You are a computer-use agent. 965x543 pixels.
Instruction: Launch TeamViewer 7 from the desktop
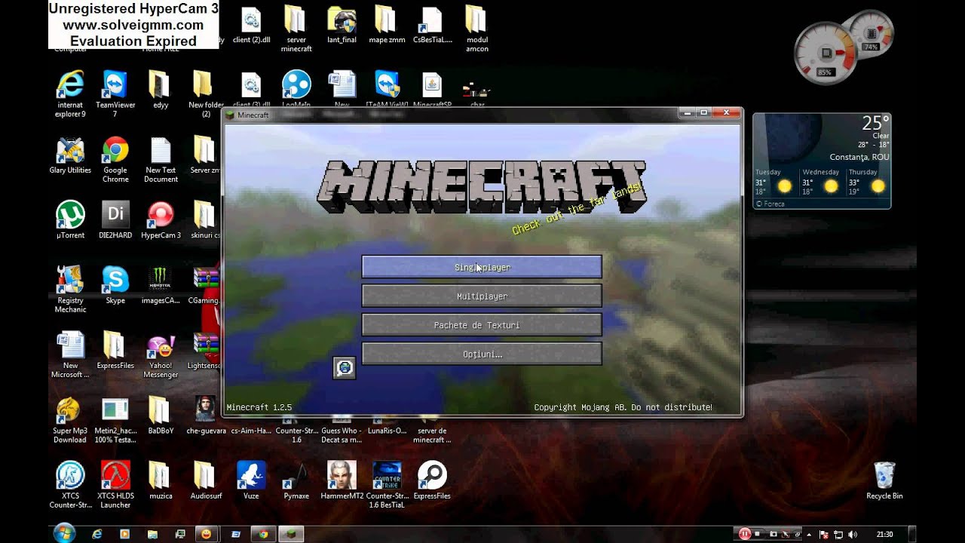tap(115, 94)
